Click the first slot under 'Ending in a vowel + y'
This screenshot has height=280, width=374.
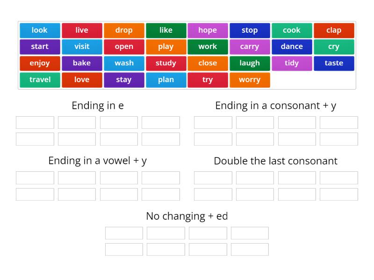[x=35, y=177]
